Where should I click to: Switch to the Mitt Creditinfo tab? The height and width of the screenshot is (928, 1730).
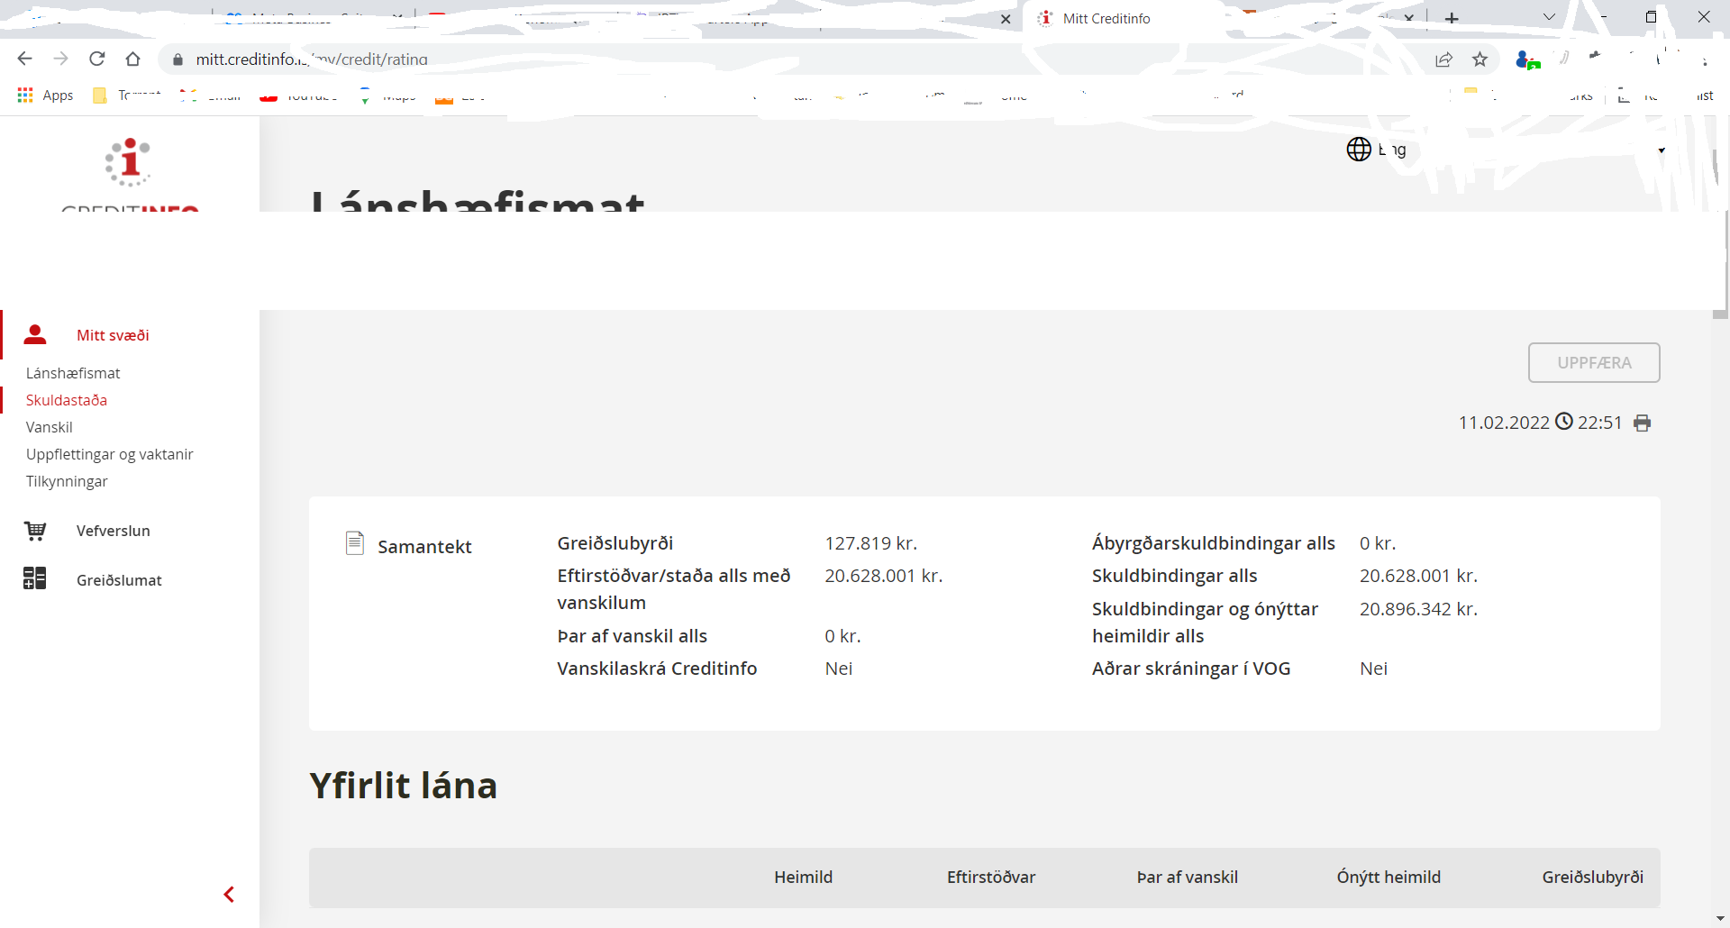(1106, 19)
